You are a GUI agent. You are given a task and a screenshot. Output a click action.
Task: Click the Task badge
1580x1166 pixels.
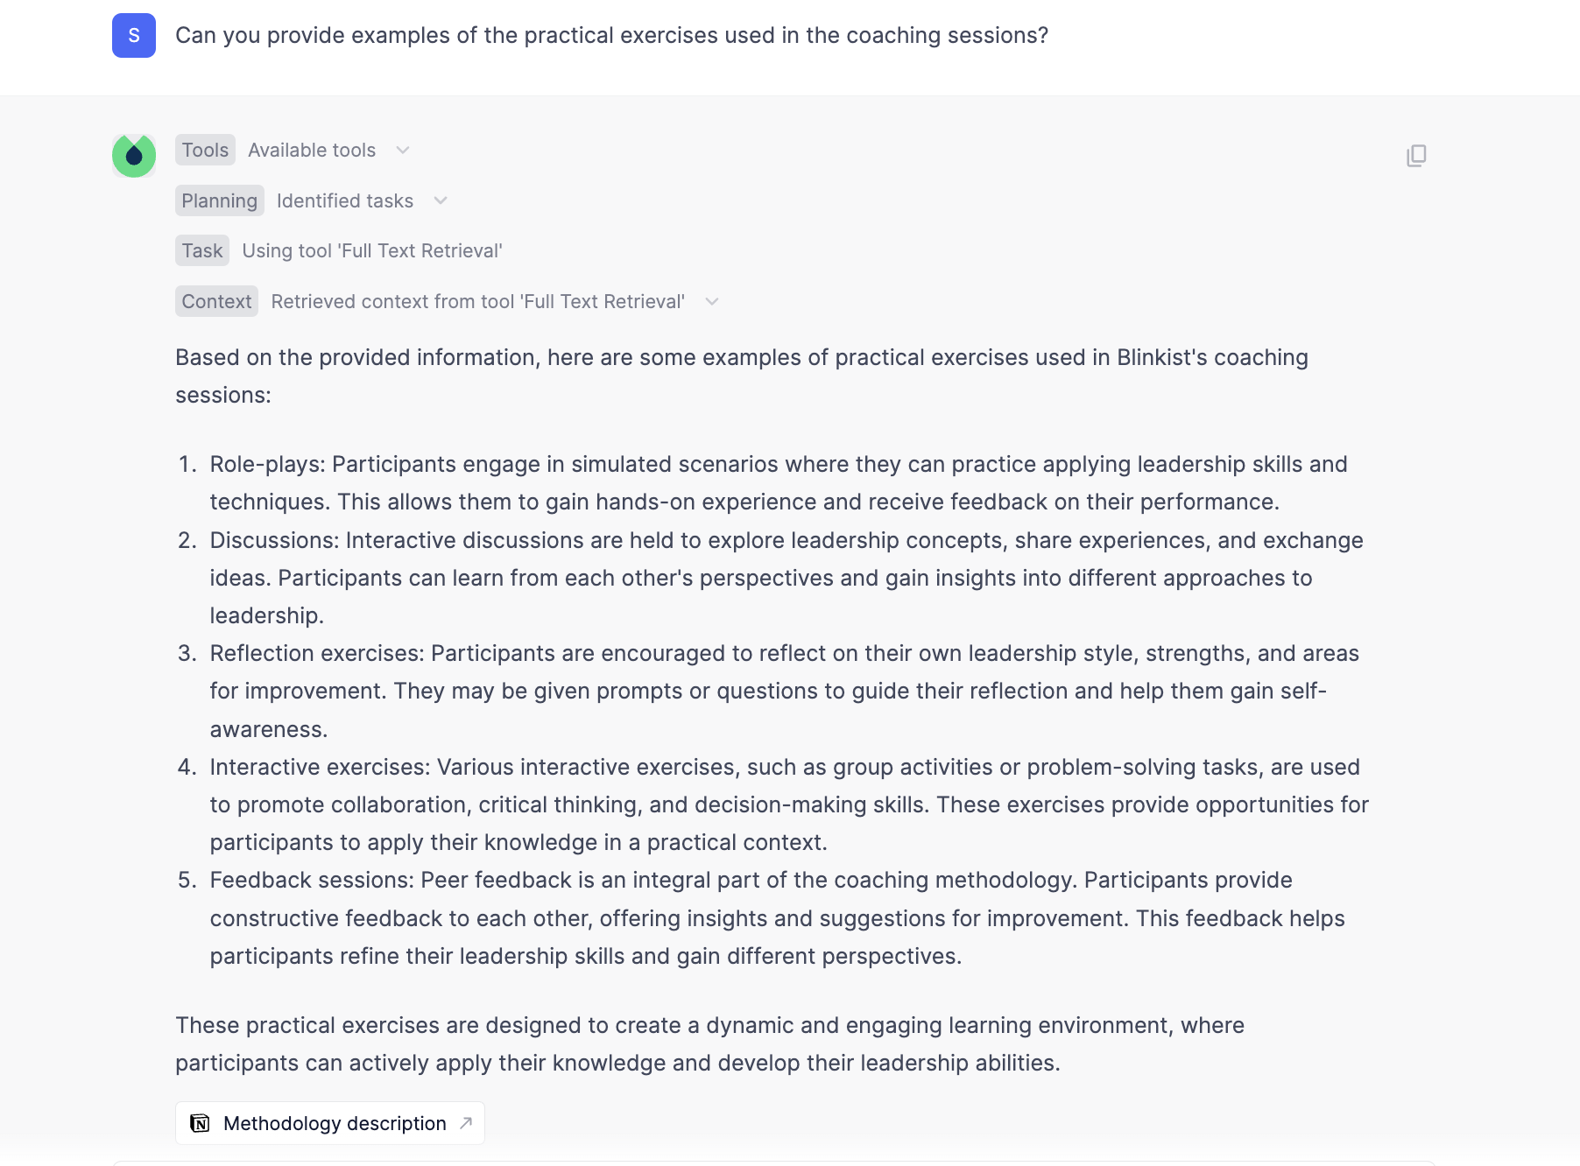pyautogui.click(x=202, y=251)
